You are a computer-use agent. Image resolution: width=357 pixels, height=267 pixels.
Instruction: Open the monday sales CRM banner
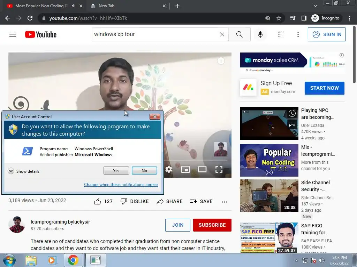pyautogui.click(x=293, y=63)
